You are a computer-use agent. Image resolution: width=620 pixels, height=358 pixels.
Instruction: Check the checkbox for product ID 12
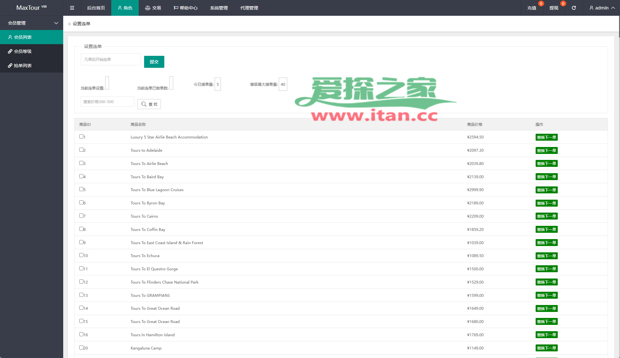[x=81, y=282]
